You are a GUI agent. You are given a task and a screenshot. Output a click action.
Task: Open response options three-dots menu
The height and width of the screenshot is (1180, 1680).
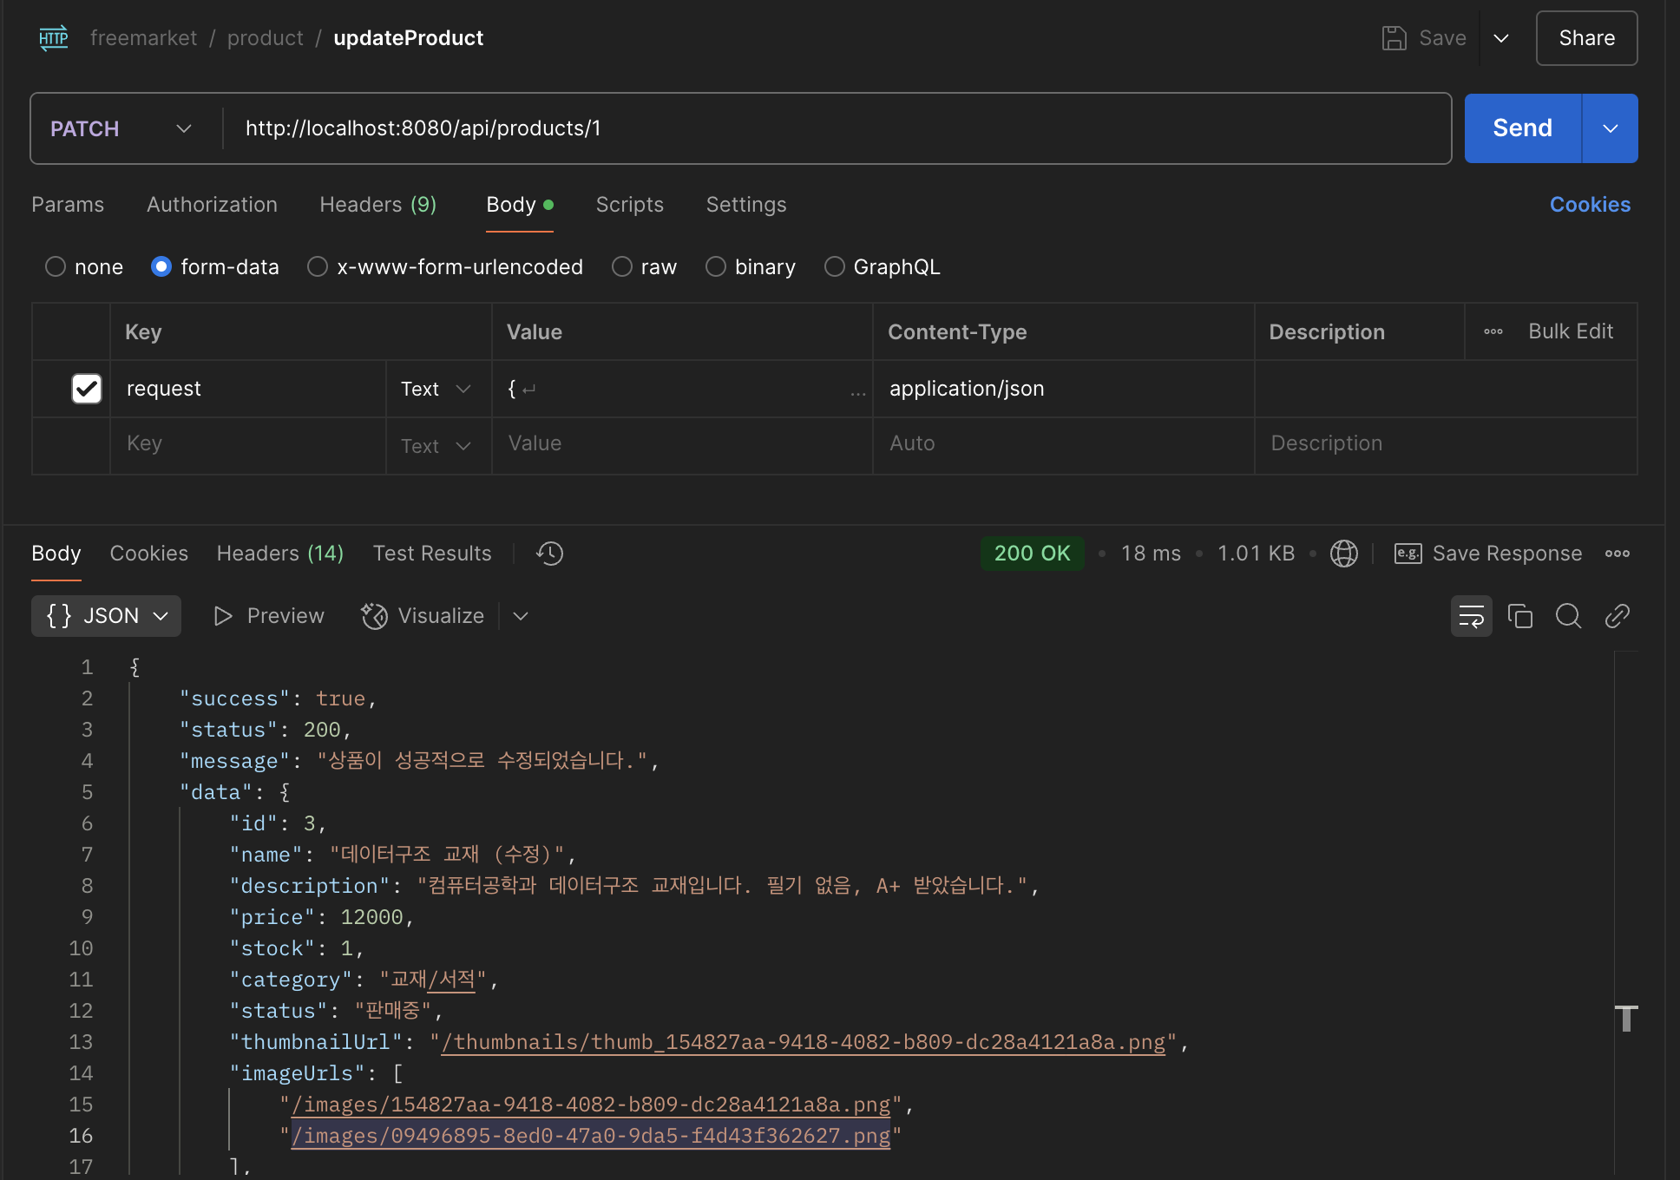point(1617,554)
